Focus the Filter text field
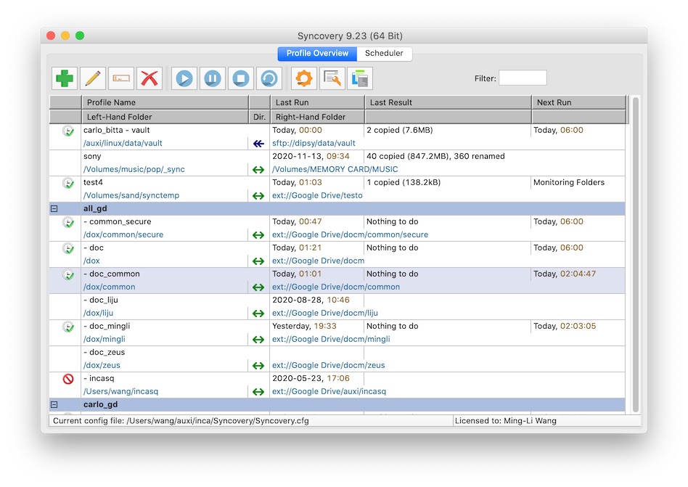 (523, 78)
